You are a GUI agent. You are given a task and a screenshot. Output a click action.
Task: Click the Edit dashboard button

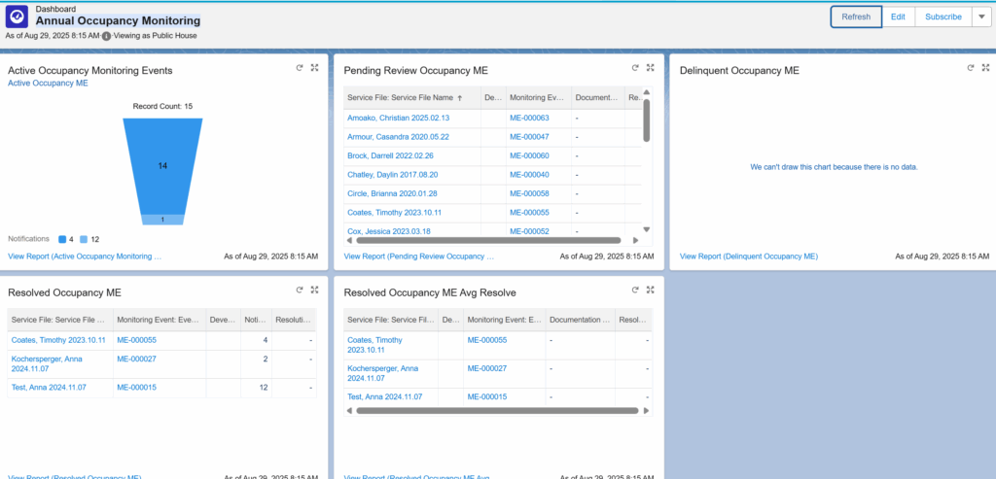(898, 17)
